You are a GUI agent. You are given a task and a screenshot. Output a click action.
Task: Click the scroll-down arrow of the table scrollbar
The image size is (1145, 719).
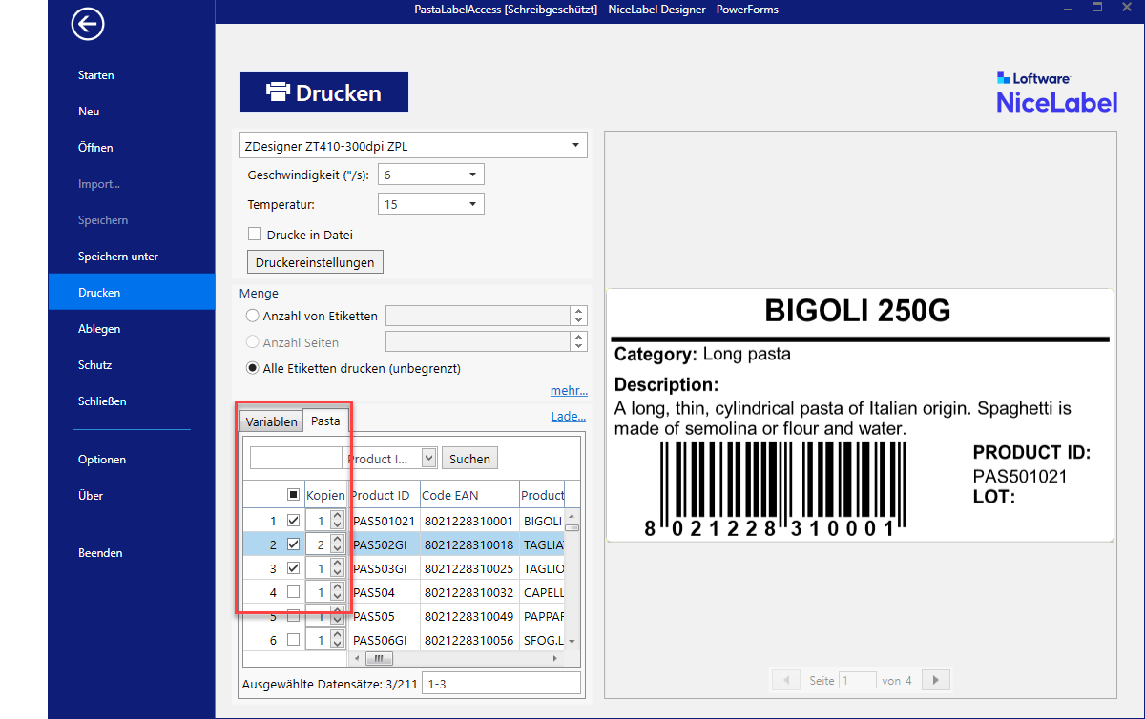click(x=572, y=642)
